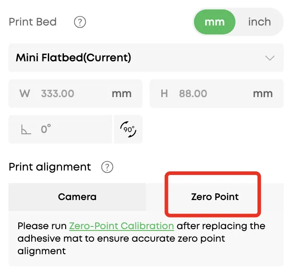290x273 pixels.
Task: Switch units to mm
Action: click(x=214, y=22)
